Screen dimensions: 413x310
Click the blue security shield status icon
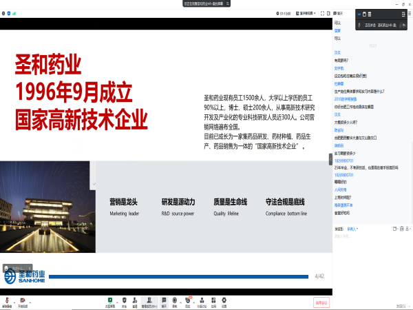[x=9, y=13]
